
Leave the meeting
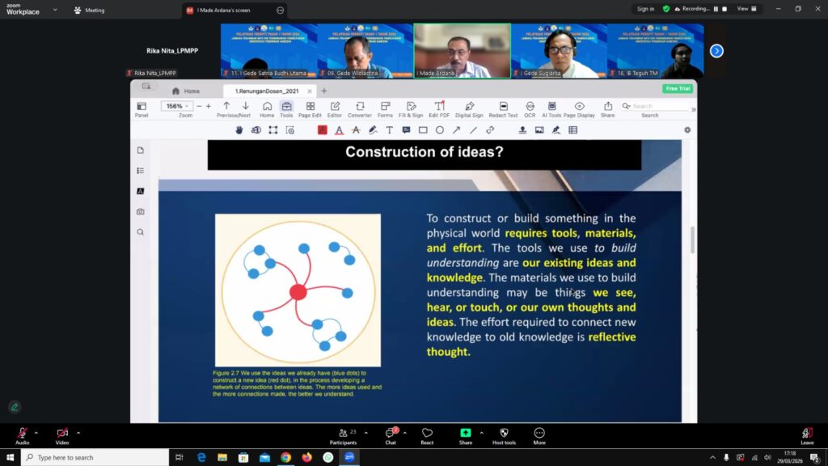[807, 434]
